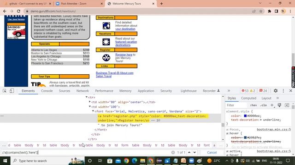
Task: Open Microsoft Edge from the taskbar
Action: tap(135, 161)
